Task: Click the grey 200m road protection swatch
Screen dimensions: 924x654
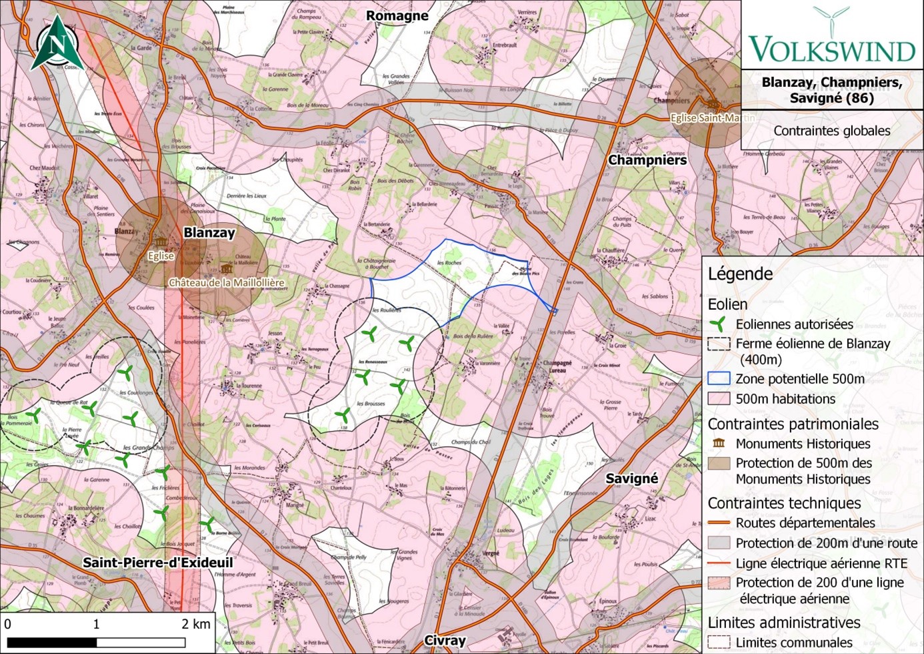Action: 719,543
